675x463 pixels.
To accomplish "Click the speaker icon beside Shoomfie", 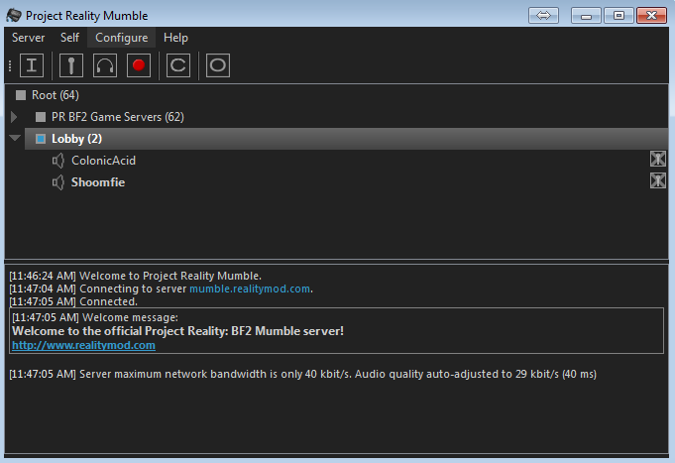I will [57, 182].
